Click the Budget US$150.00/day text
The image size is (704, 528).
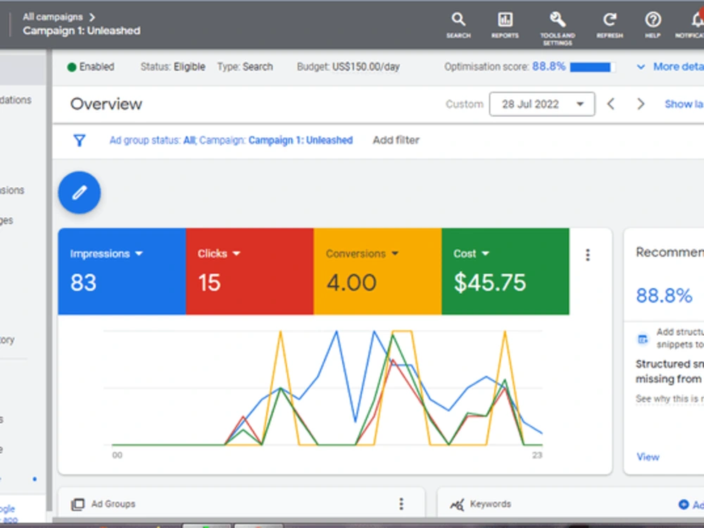tap(348, 67)
